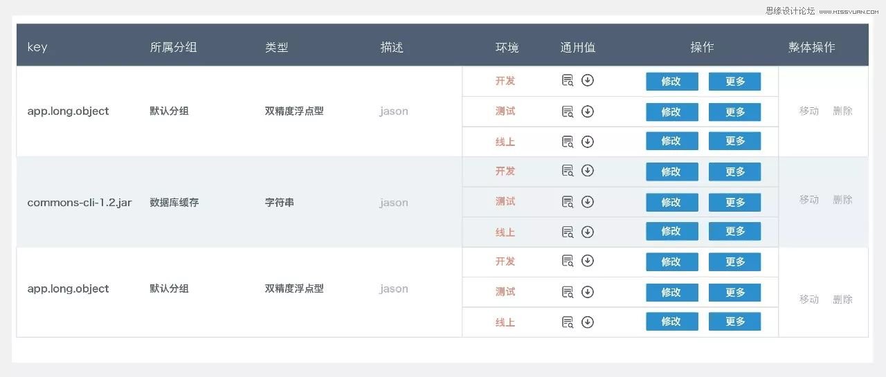Open 更多 in commons-cli 开发 row

(x=734, y=172)
